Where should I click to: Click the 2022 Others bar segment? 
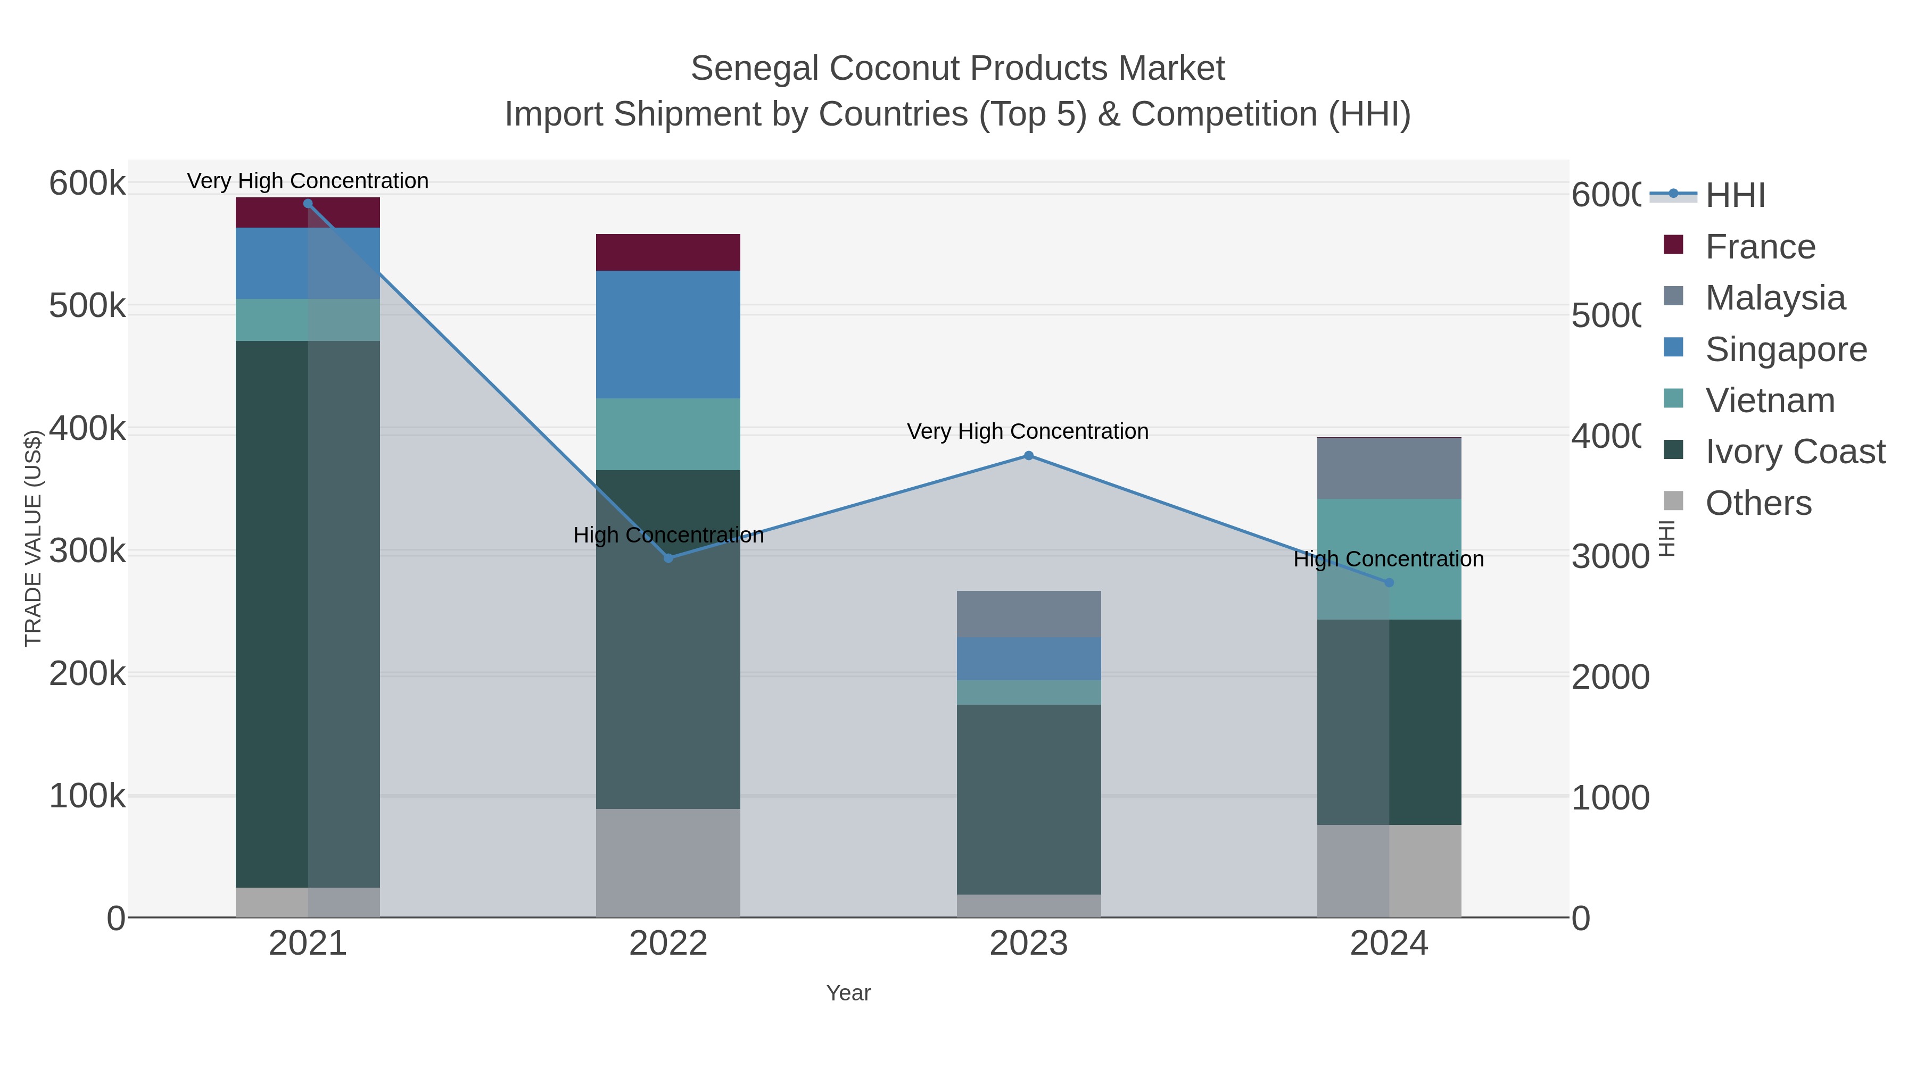(x=668, y=863)
